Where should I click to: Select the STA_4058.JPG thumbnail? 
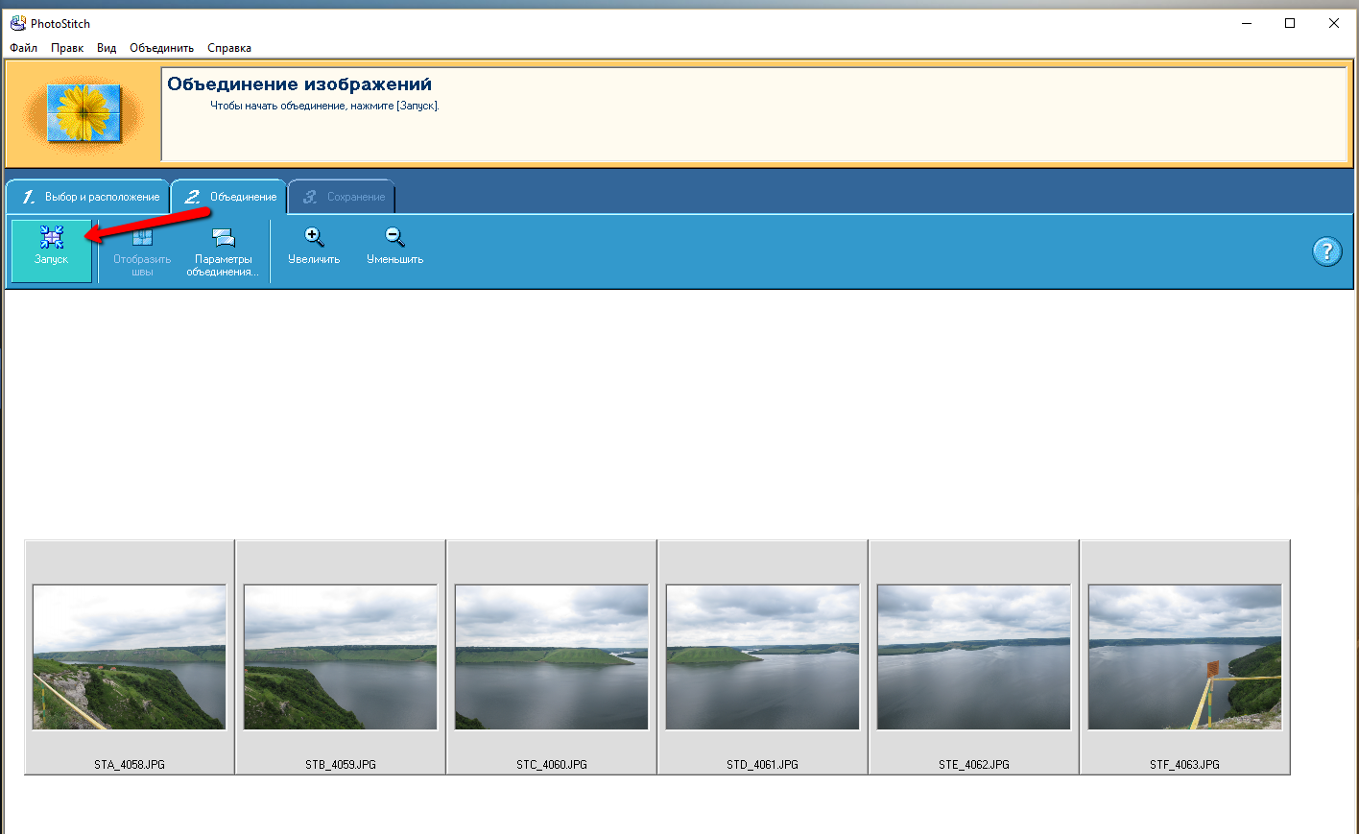130,657
